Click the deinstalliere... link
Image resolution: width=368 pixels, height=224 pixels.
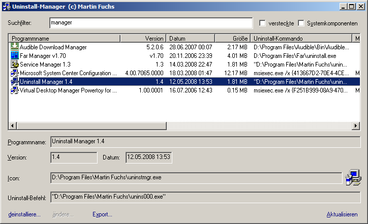coord(24,214)
